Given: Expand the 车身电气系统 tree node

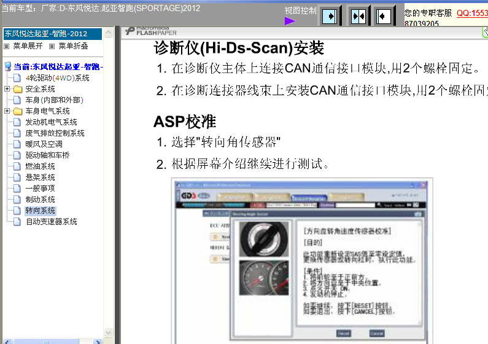Looking at the screenshot, I should pos(7,111).
